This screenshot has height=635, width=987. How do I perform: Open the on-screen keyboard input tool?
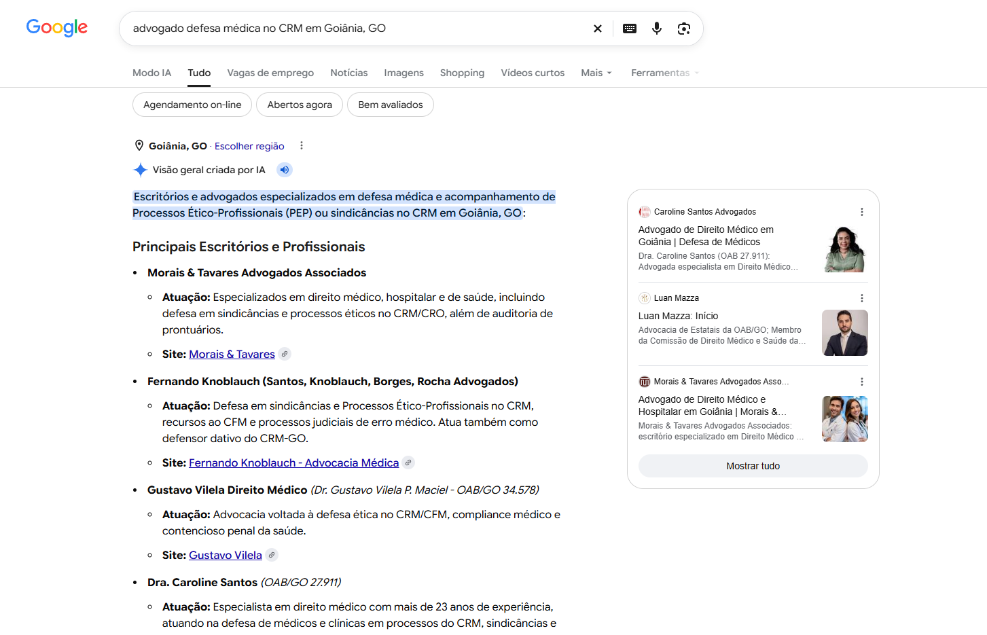pos(630,29)
